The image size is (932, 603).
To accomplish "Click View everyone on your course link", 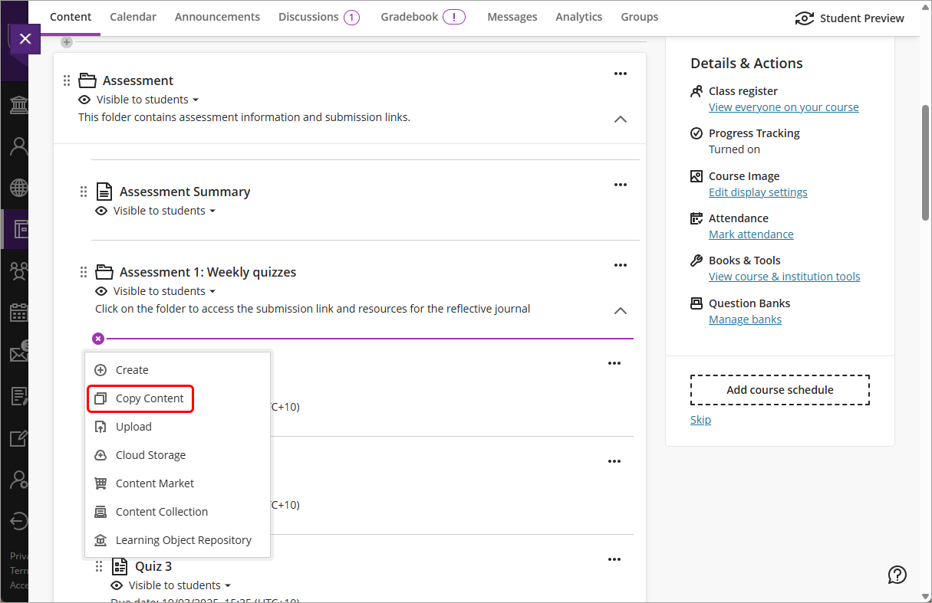I will tap(784, 107).
